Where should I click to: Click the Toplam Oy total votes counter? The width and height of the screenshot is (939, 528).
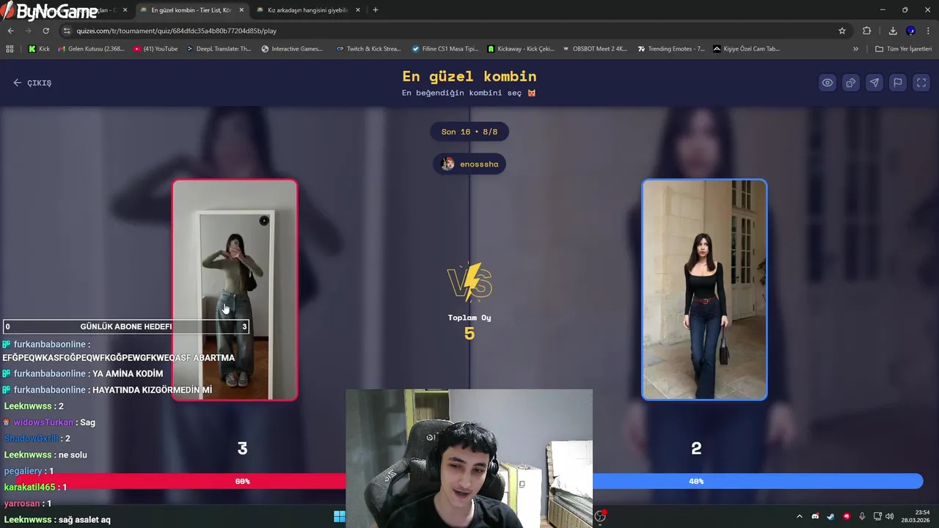(469, 328)
